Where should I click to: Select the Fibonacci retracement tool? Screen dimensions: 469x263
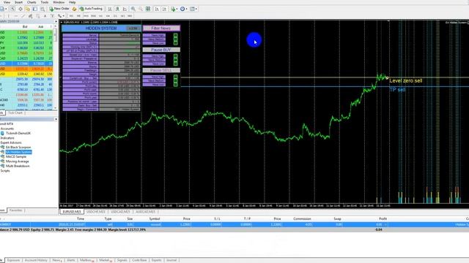(x=38, y=16)
